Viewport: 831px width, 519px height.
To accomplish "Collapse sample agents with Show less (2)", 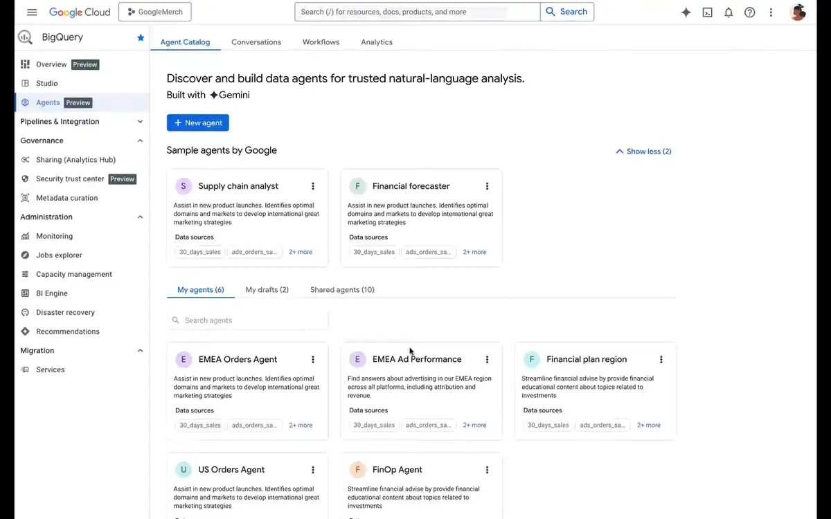I will [x=643, y=151].
